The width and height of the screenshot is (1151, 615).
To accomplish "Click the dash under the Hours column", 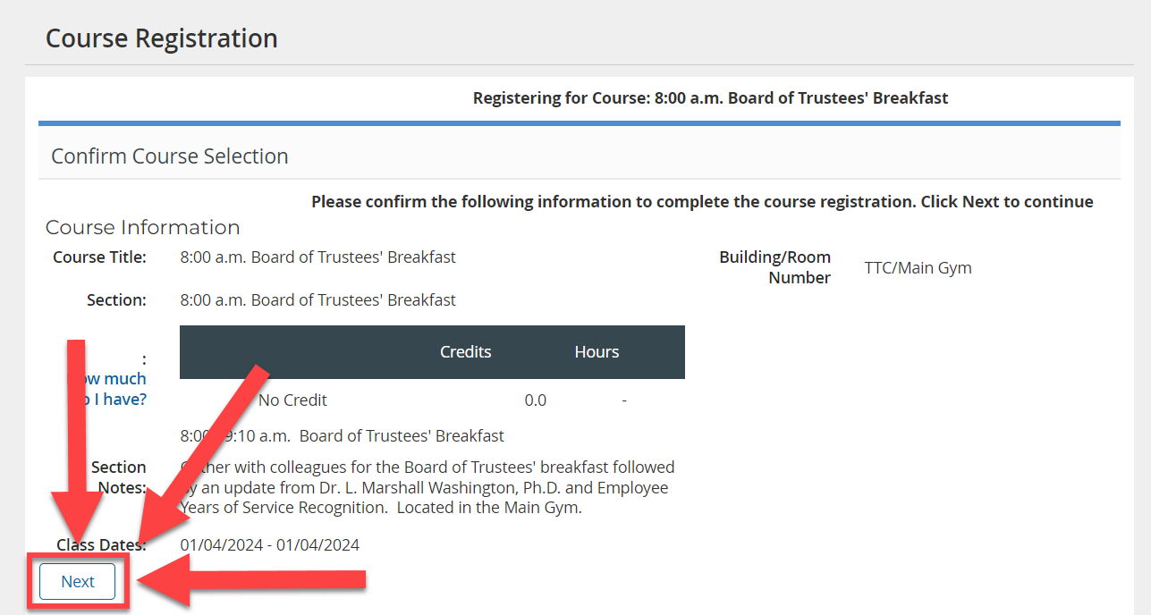I will (624, 400).
